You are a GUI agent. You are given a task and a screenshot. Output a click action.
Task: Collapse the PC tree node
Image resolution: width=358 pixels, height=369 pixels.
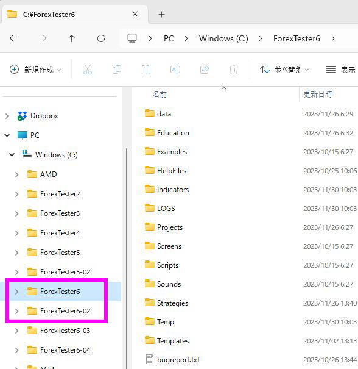7,135
